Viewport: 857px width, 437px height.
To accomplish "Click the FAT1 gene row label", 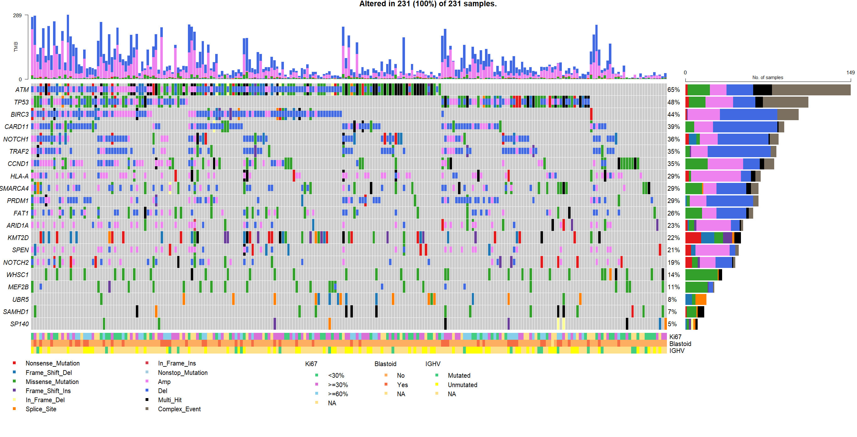I will click(x=21, y=213).
